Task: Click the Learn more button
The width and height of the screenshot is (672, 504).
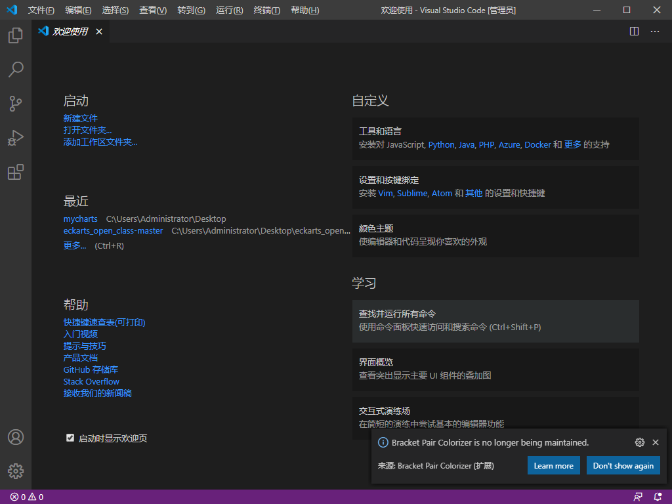Action: click(553, 466)
